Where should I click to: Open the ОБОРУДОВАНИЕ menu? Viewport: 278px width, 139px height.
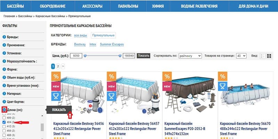pos(53,6)
